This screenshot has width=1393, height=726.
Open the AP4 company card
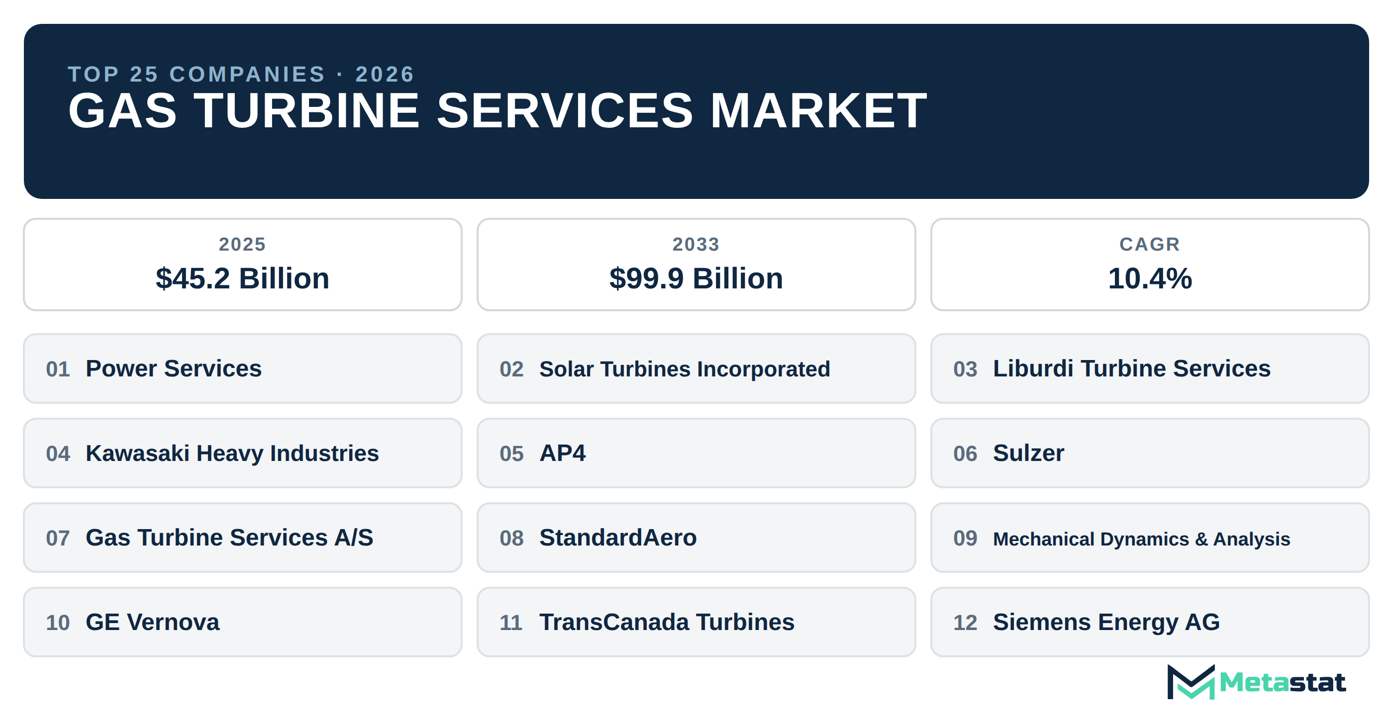[696, 453]
